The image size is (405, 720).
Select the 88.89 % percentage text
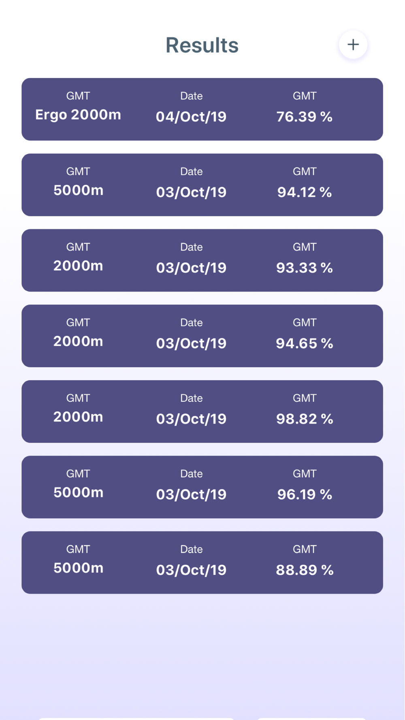tap(305, 570)
